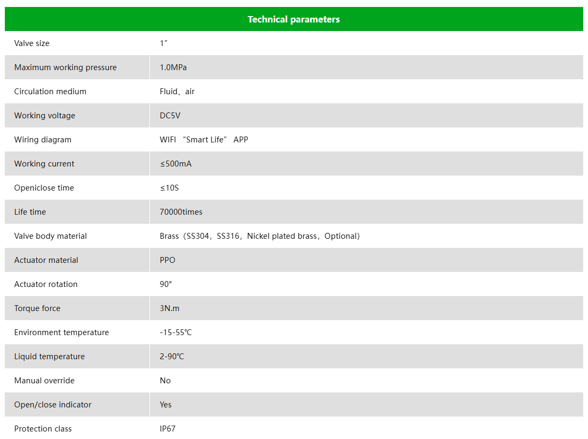Select the Open/close indicator label
The image size is (588, 439).
click(53, 405)
